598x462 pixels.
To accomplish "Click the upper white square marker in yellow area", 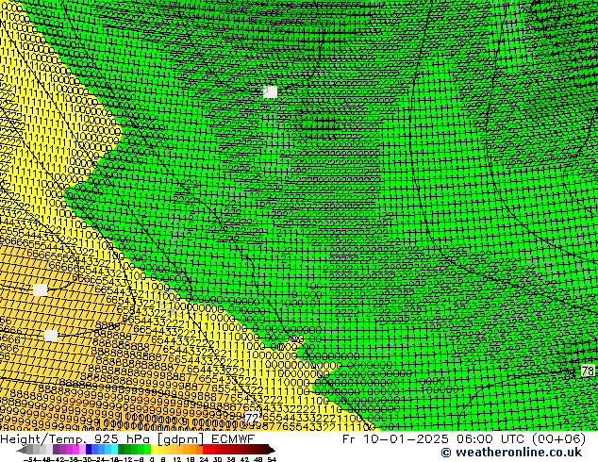I will 40,289.
